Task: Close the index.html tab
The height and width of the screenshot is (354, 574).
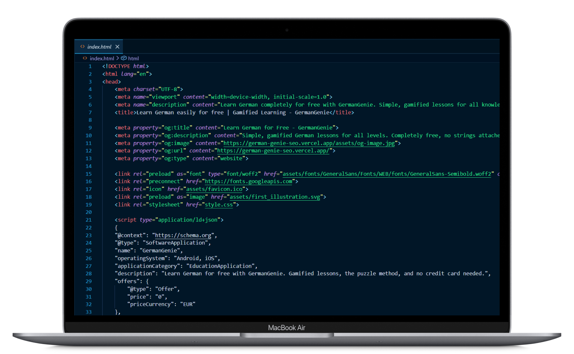Action: pyautogui.click(x=117, y=47)
